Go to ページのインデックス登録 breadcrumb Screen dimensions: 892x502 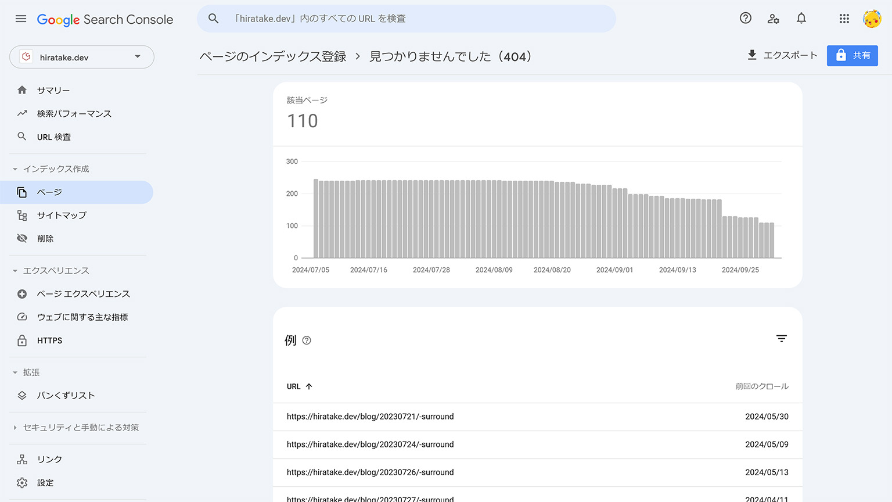[x=273, y=56]
